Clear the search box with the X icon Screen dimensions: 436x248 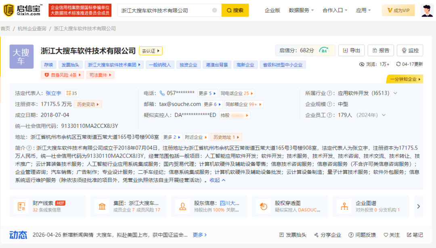[x=214, y=10]
